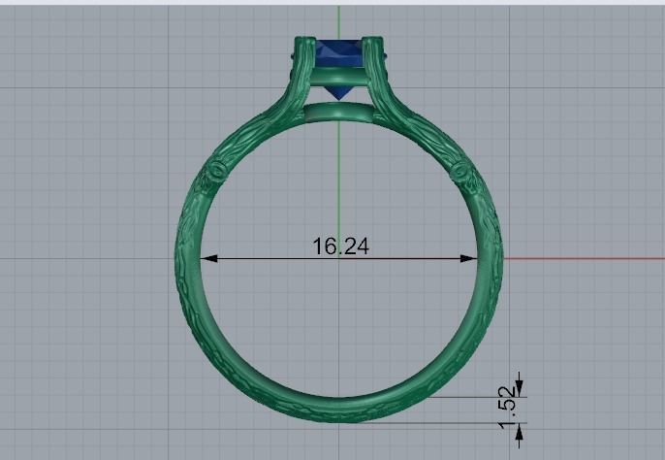This screenshot has width=665, height=460.
Task: Select the right arrowhead of 16.24 dimension
Action: pyautogui.click(x=468, y=258)
